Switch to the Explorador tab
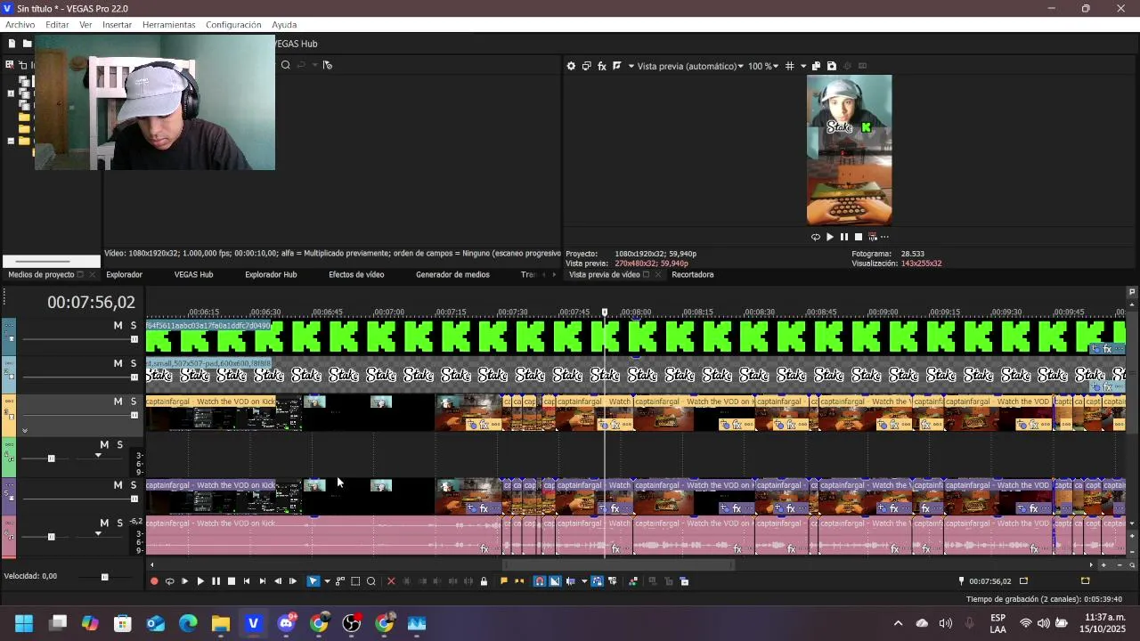Viewport: 1140px width, 641px height. (x=125, y=274)
